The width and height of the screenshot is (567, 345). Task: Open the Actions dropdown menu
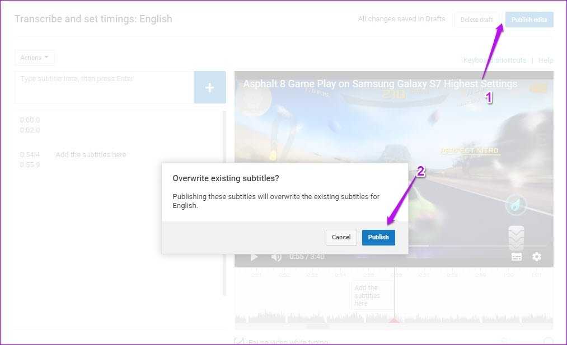34,58
